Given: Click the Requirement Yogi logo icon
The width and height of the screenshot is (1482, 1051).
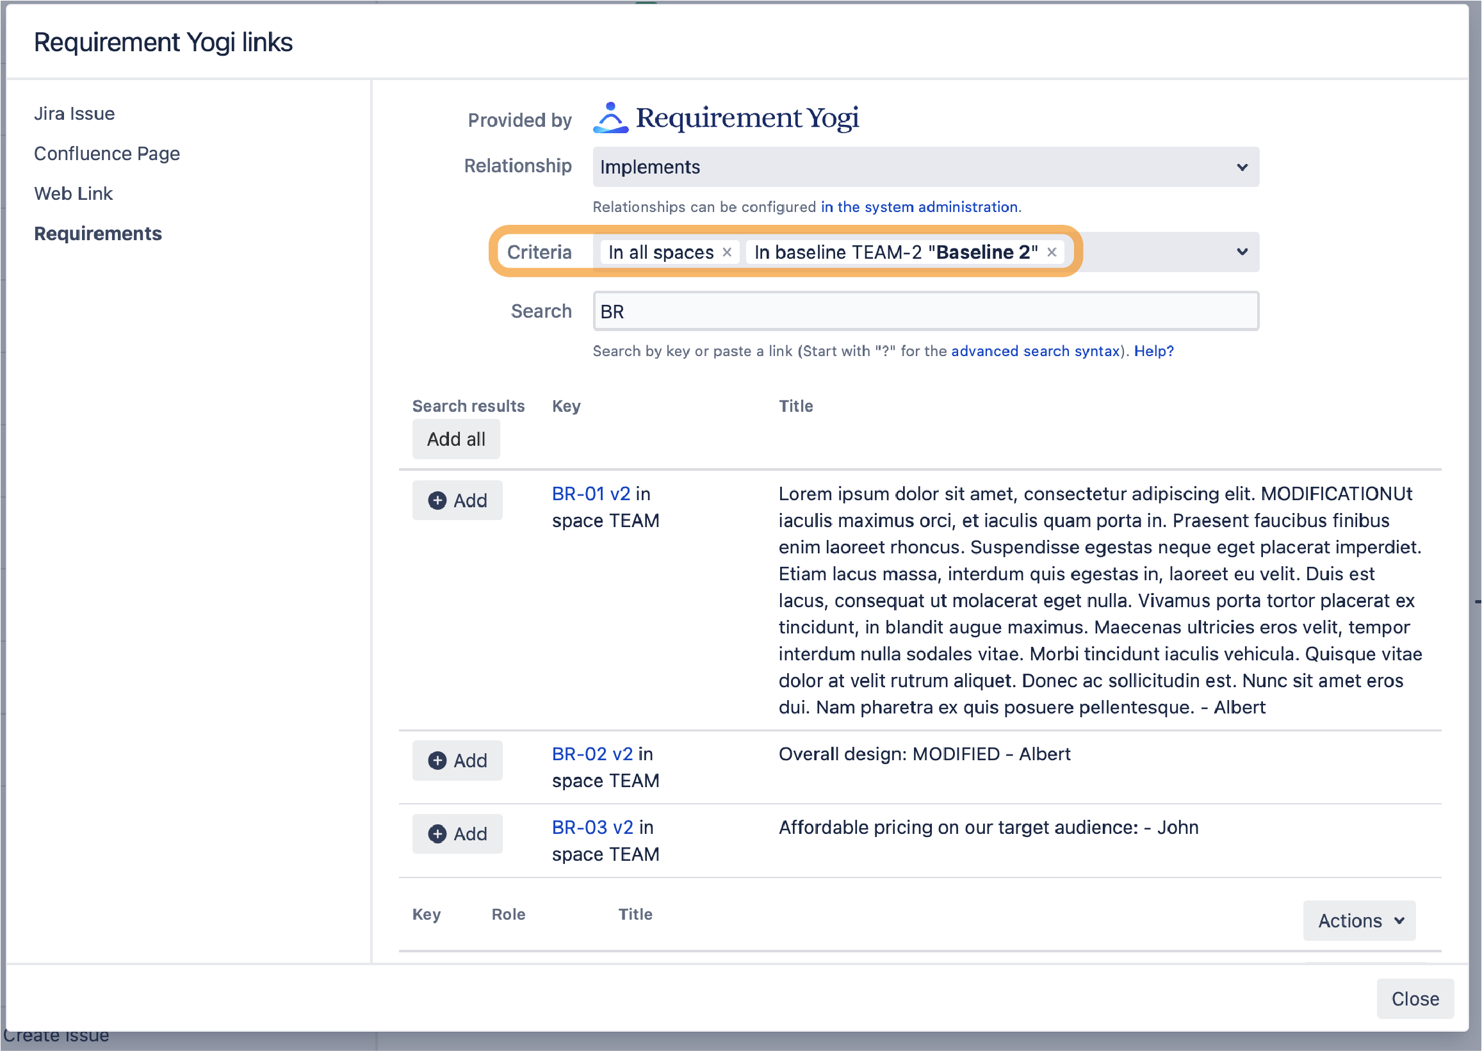Looking at the screenshot, I should (x=610, y=118).
